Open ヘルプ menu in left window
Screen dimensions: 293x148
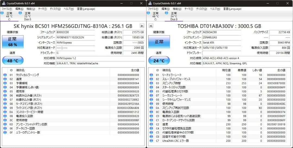click(x=69, y=9)
